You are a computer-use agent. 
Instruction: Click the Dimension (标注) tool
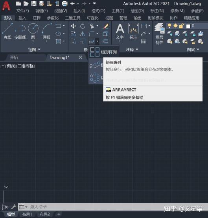[x=133, y=31]
